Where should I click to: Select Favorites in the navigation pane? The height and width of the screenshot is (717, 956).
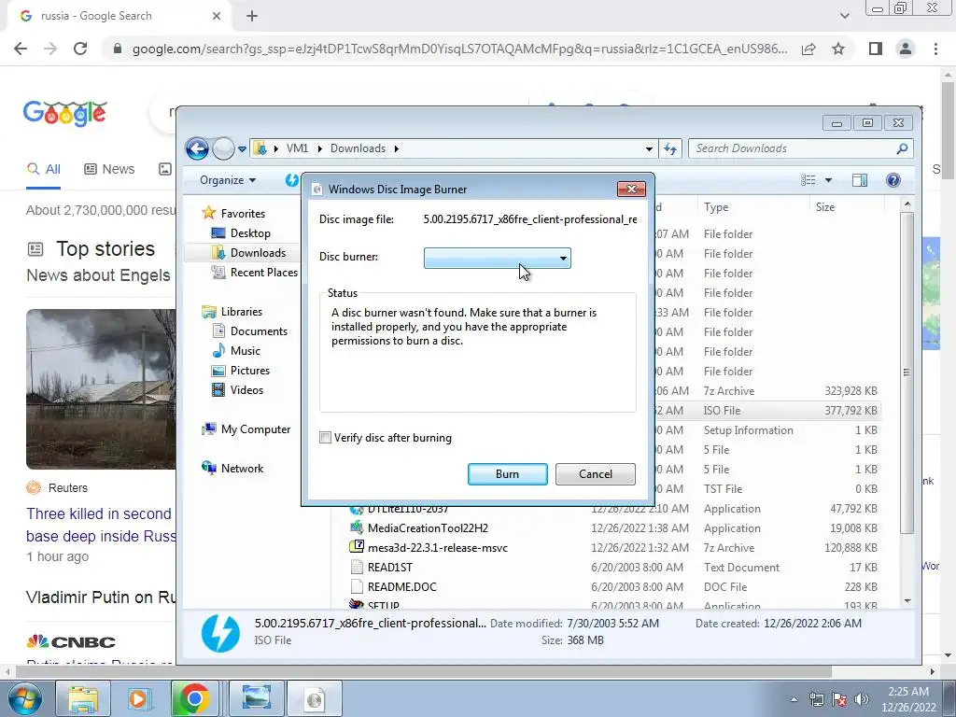243,214
